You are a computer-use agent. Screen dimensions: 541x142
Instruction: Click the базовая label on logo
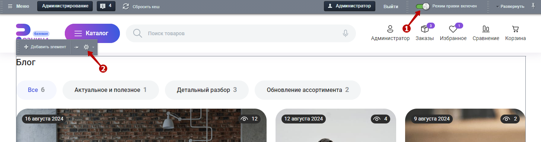(x=41, y=33)
